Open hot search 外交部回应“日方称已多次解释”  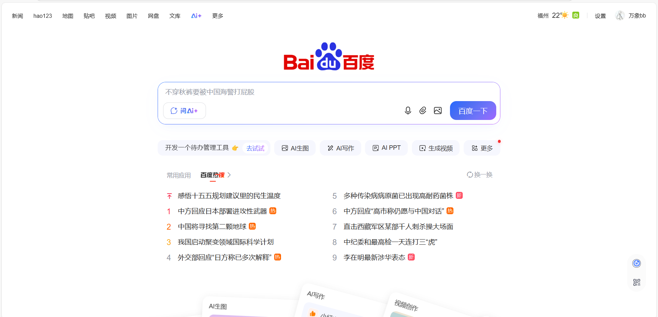225,257
